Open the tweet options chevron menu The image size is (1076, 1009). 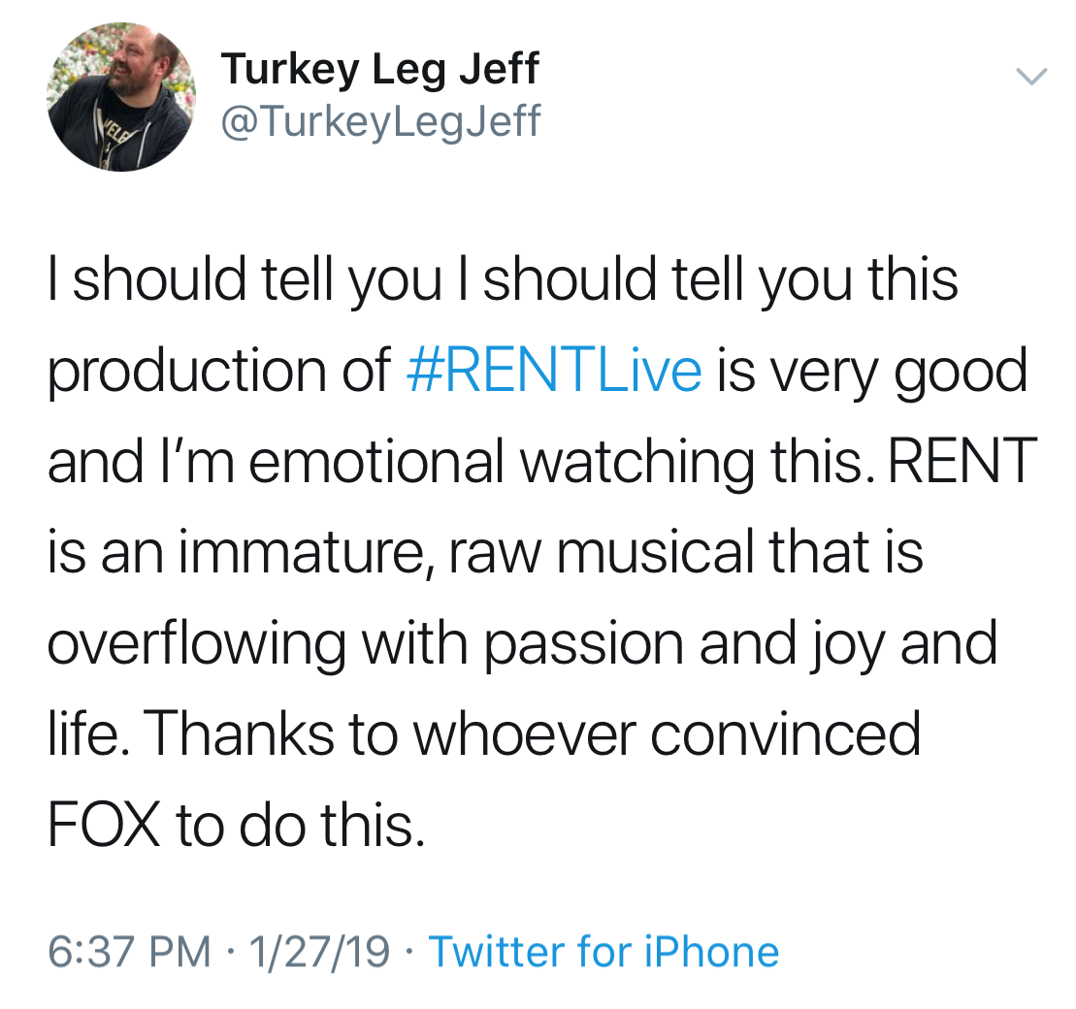1030,77
